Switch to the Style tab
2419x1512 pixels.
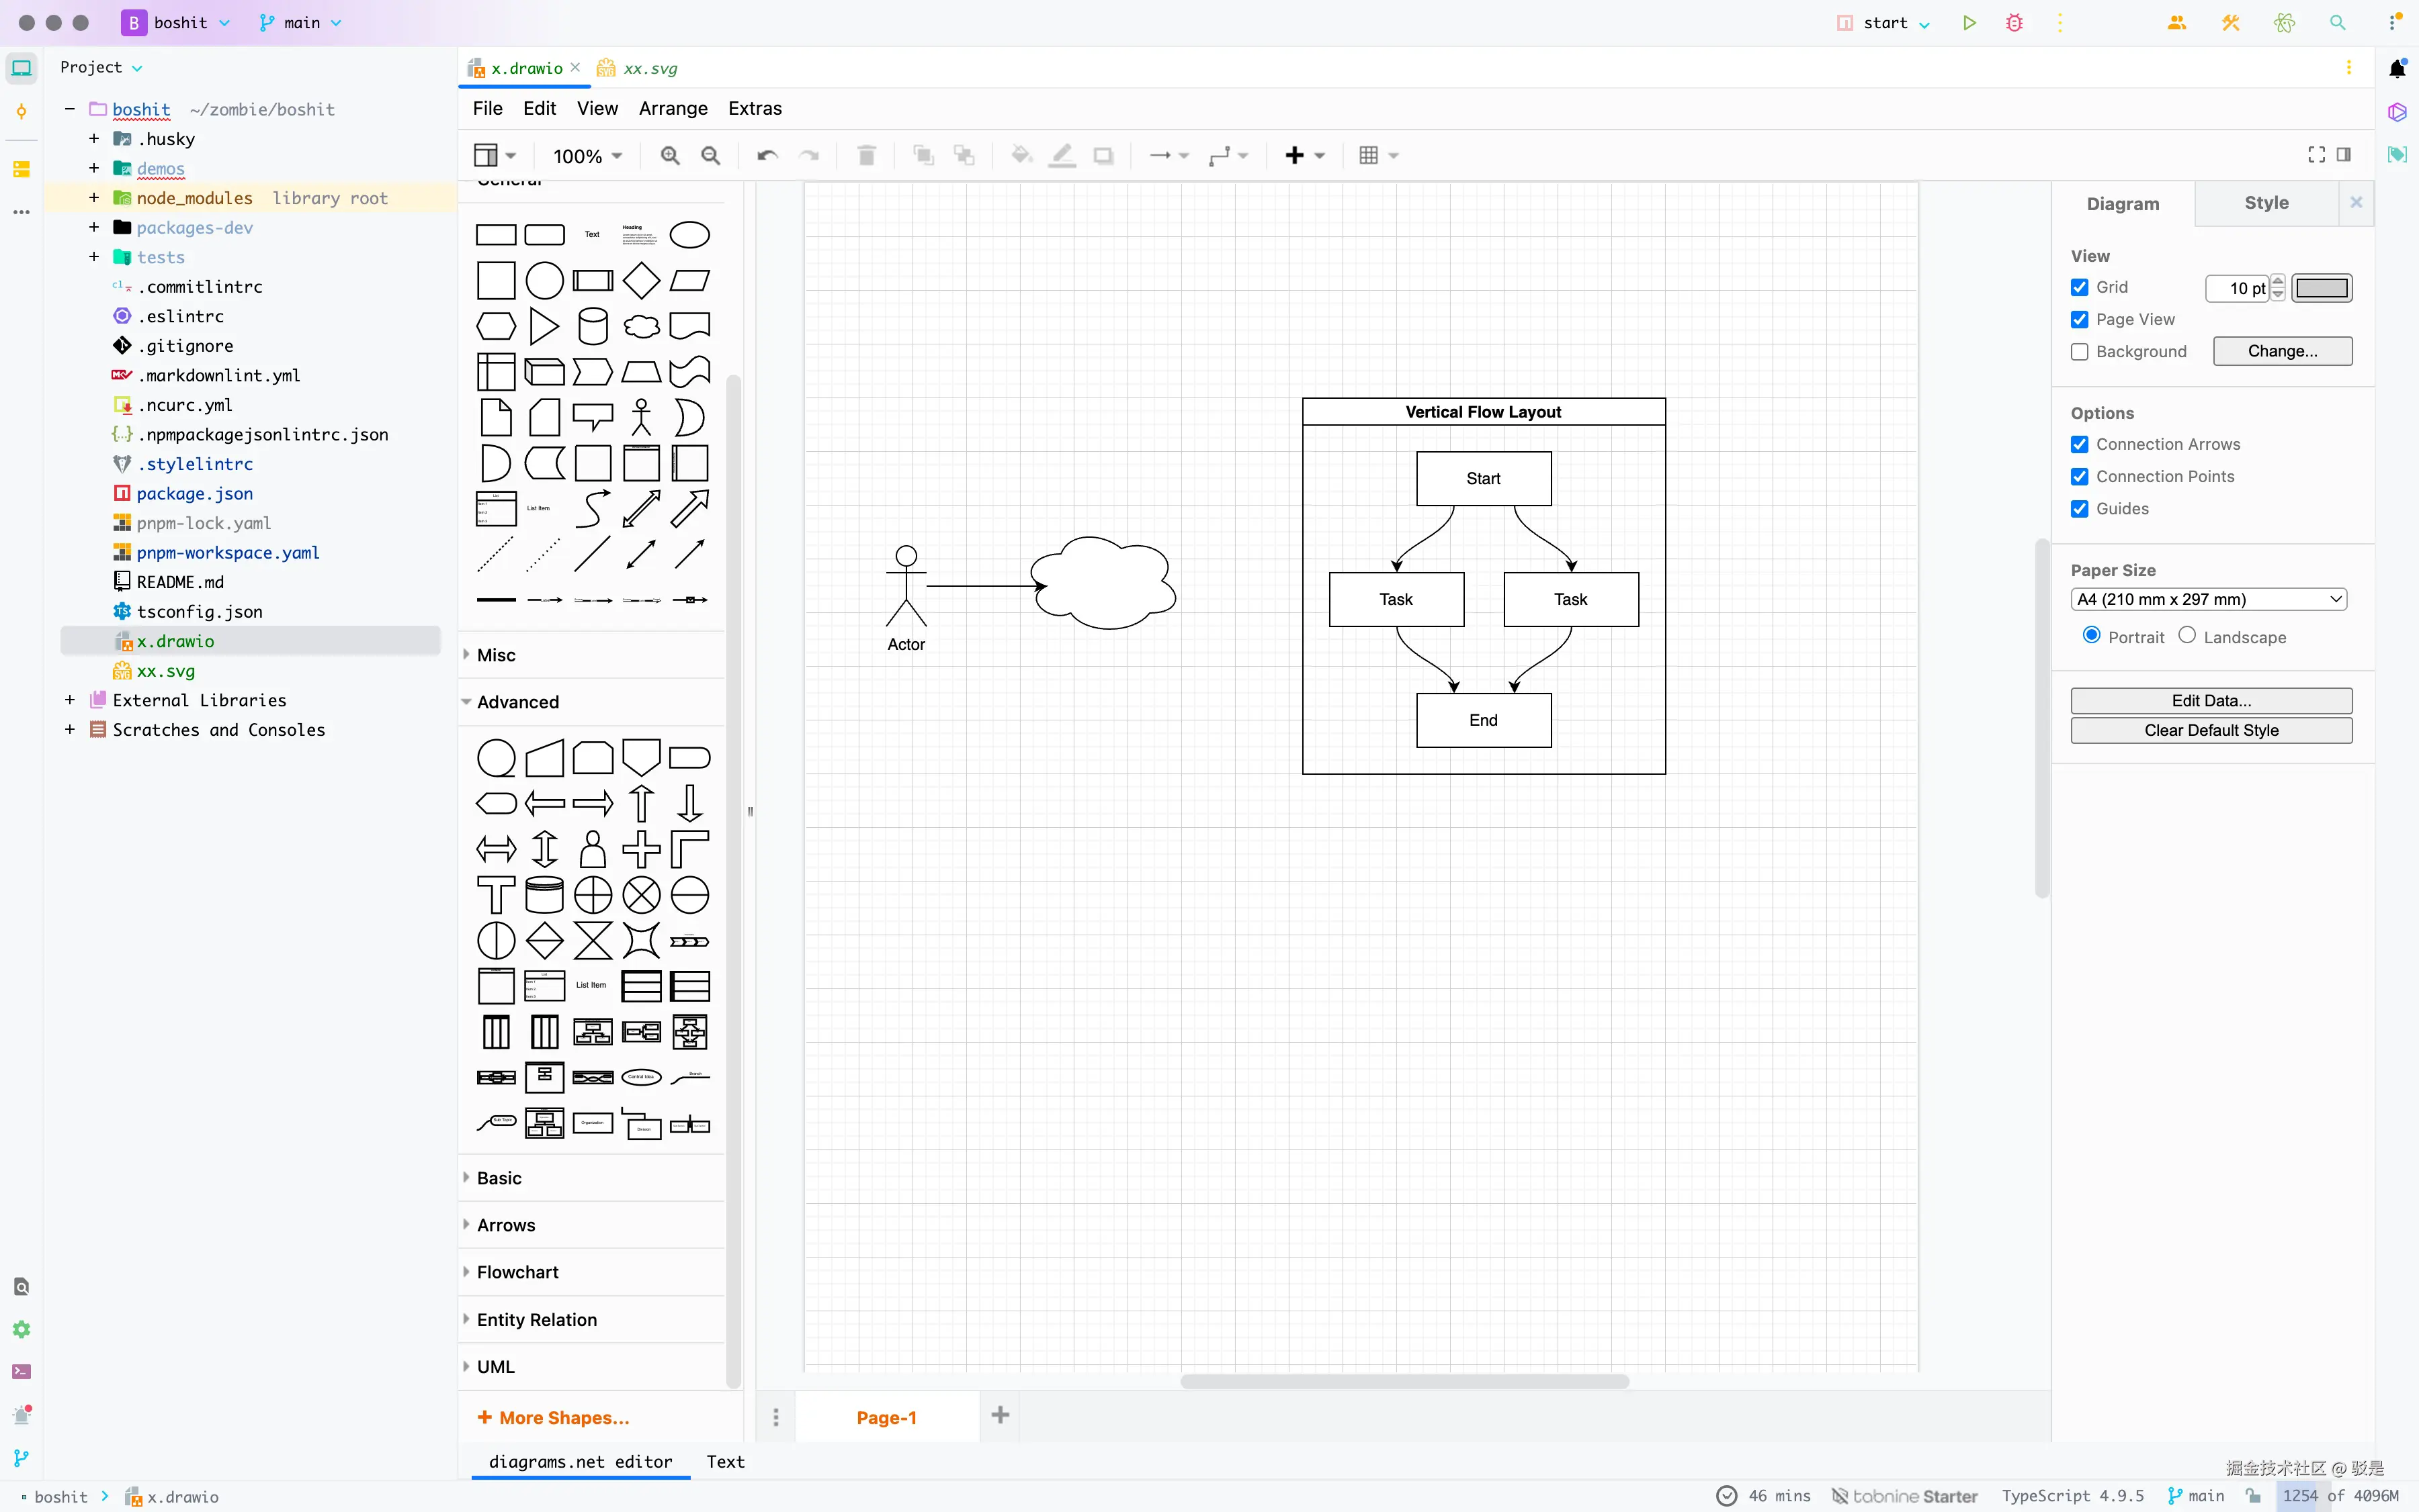(2266, 203)
